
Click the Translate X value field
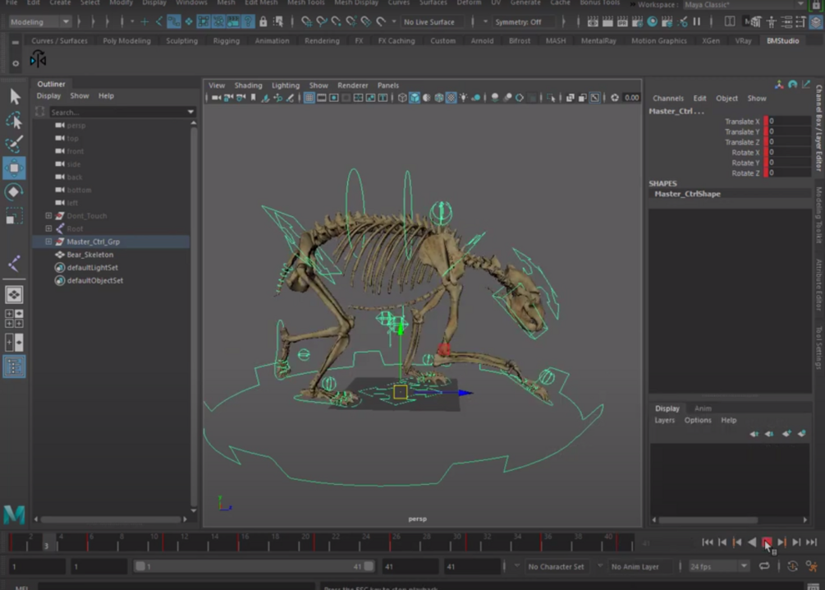(x=789, y=122)
